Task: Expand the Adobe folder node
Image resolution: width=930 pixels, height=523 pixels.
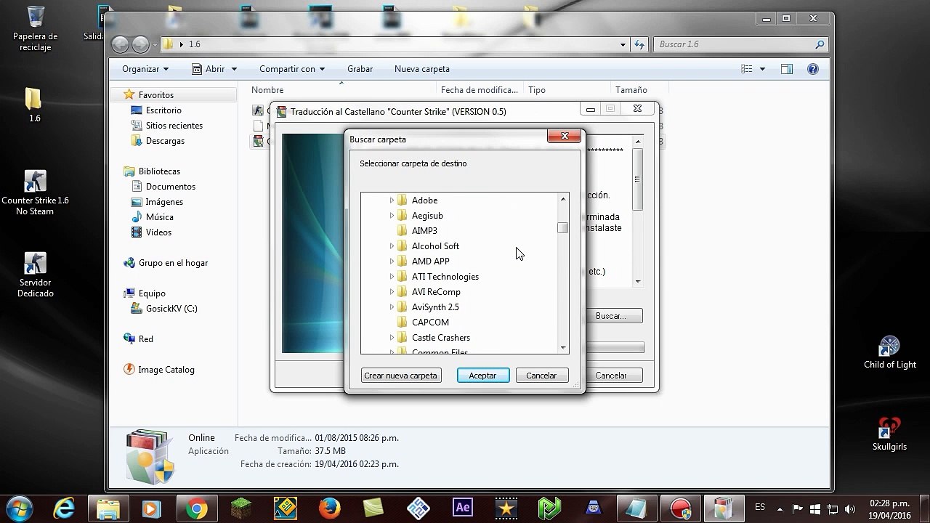Action: tap(392, 200)
